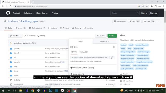Screen dimensions: 166x93
Task: Open the lib-es5 folder
Action: pos(17,53)
